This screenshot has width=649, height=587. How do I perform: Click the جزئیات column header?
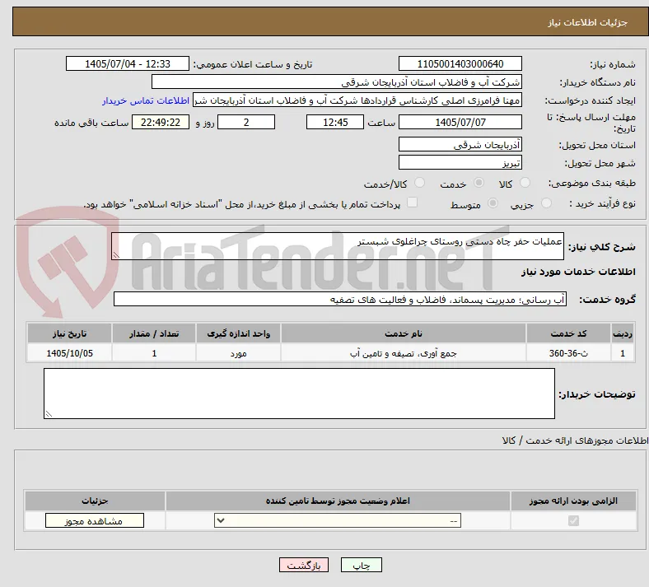coord(96,501)
